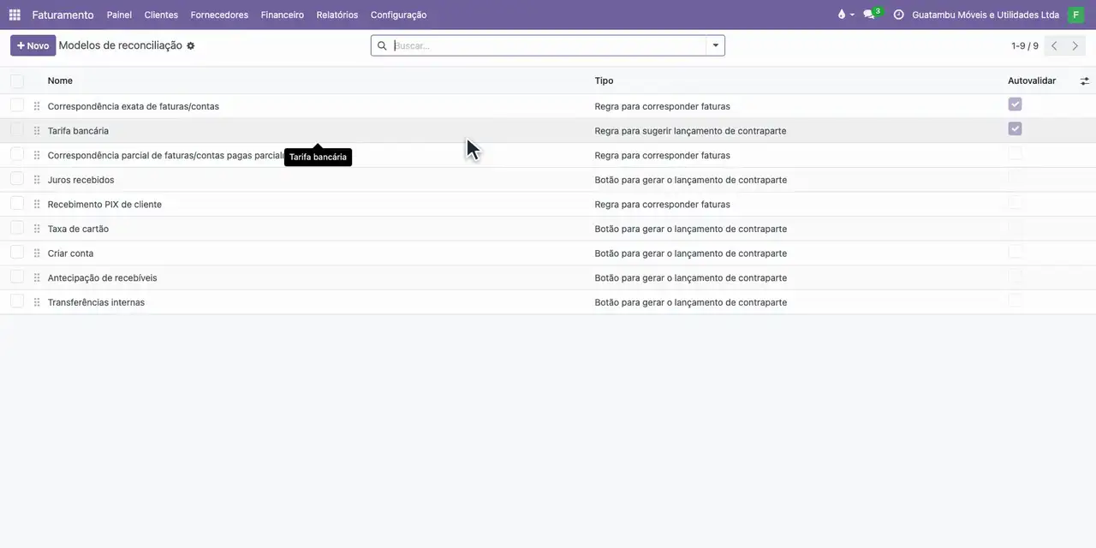Open the Relatórios menu

click(337, 15)
